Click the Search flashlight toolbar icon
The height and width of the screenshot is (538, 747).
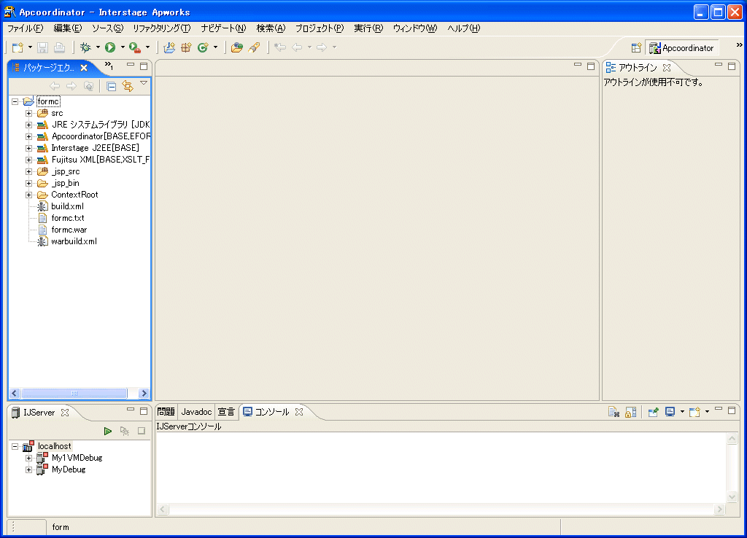point(254,47)
